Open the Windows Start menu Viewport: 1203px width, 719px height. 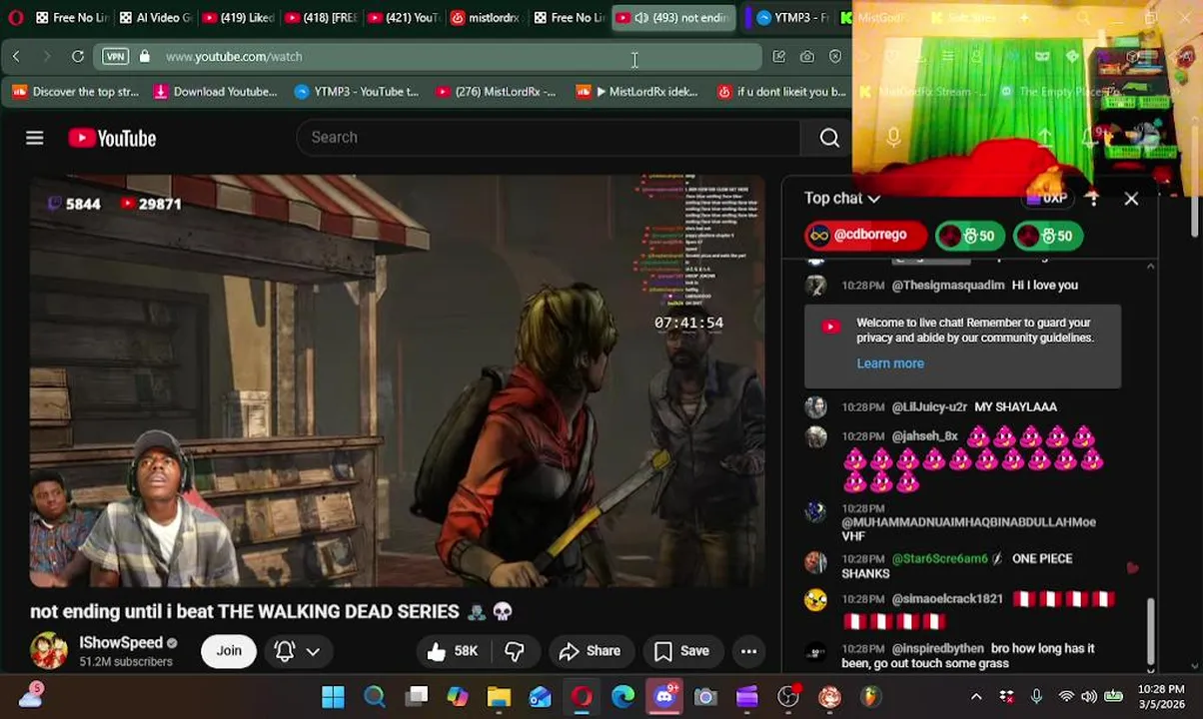tap(333, 697)
